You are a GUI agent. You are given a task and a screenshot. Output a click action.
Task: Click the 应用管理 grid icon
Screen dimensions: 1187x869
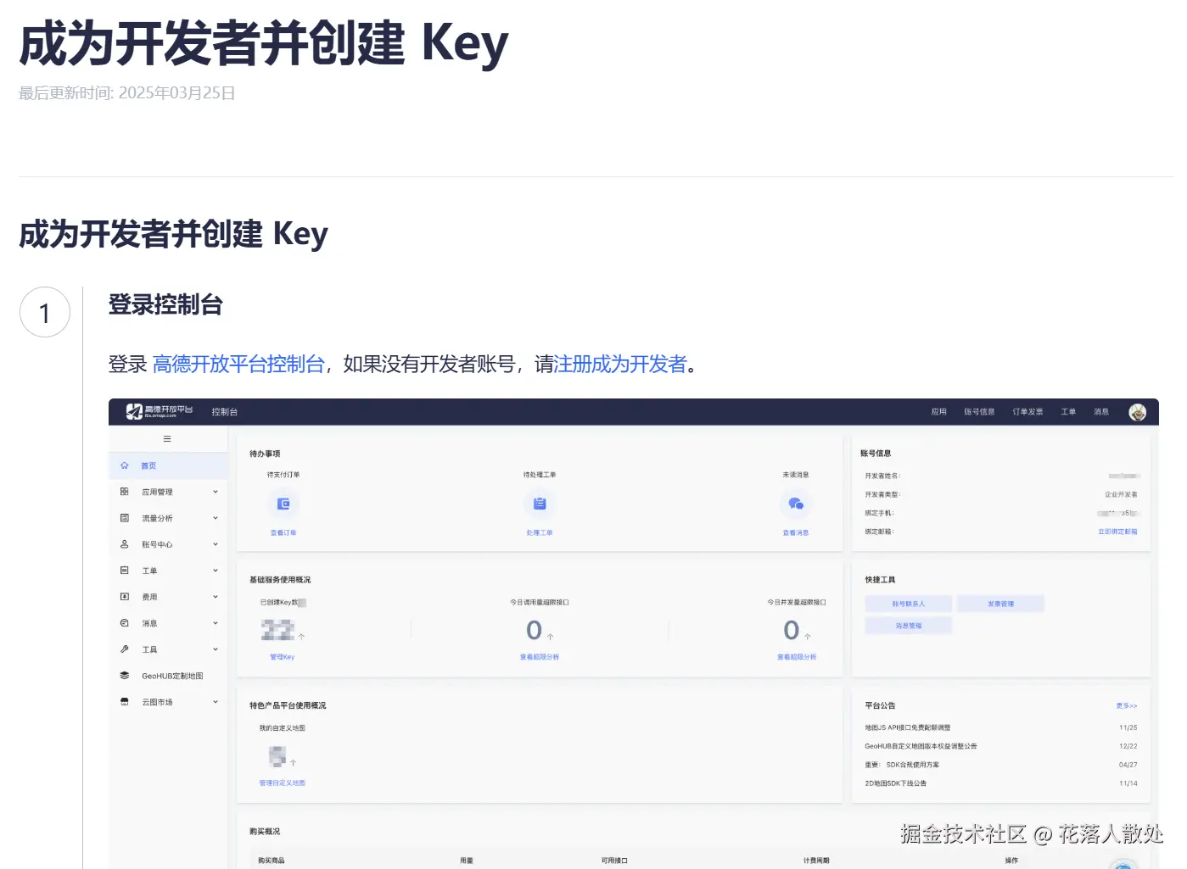[x=125, y=492]
